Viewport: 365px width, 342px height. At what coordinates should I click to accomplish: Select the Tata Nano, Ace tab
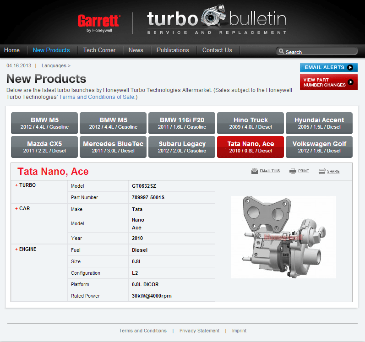(251, 147)
